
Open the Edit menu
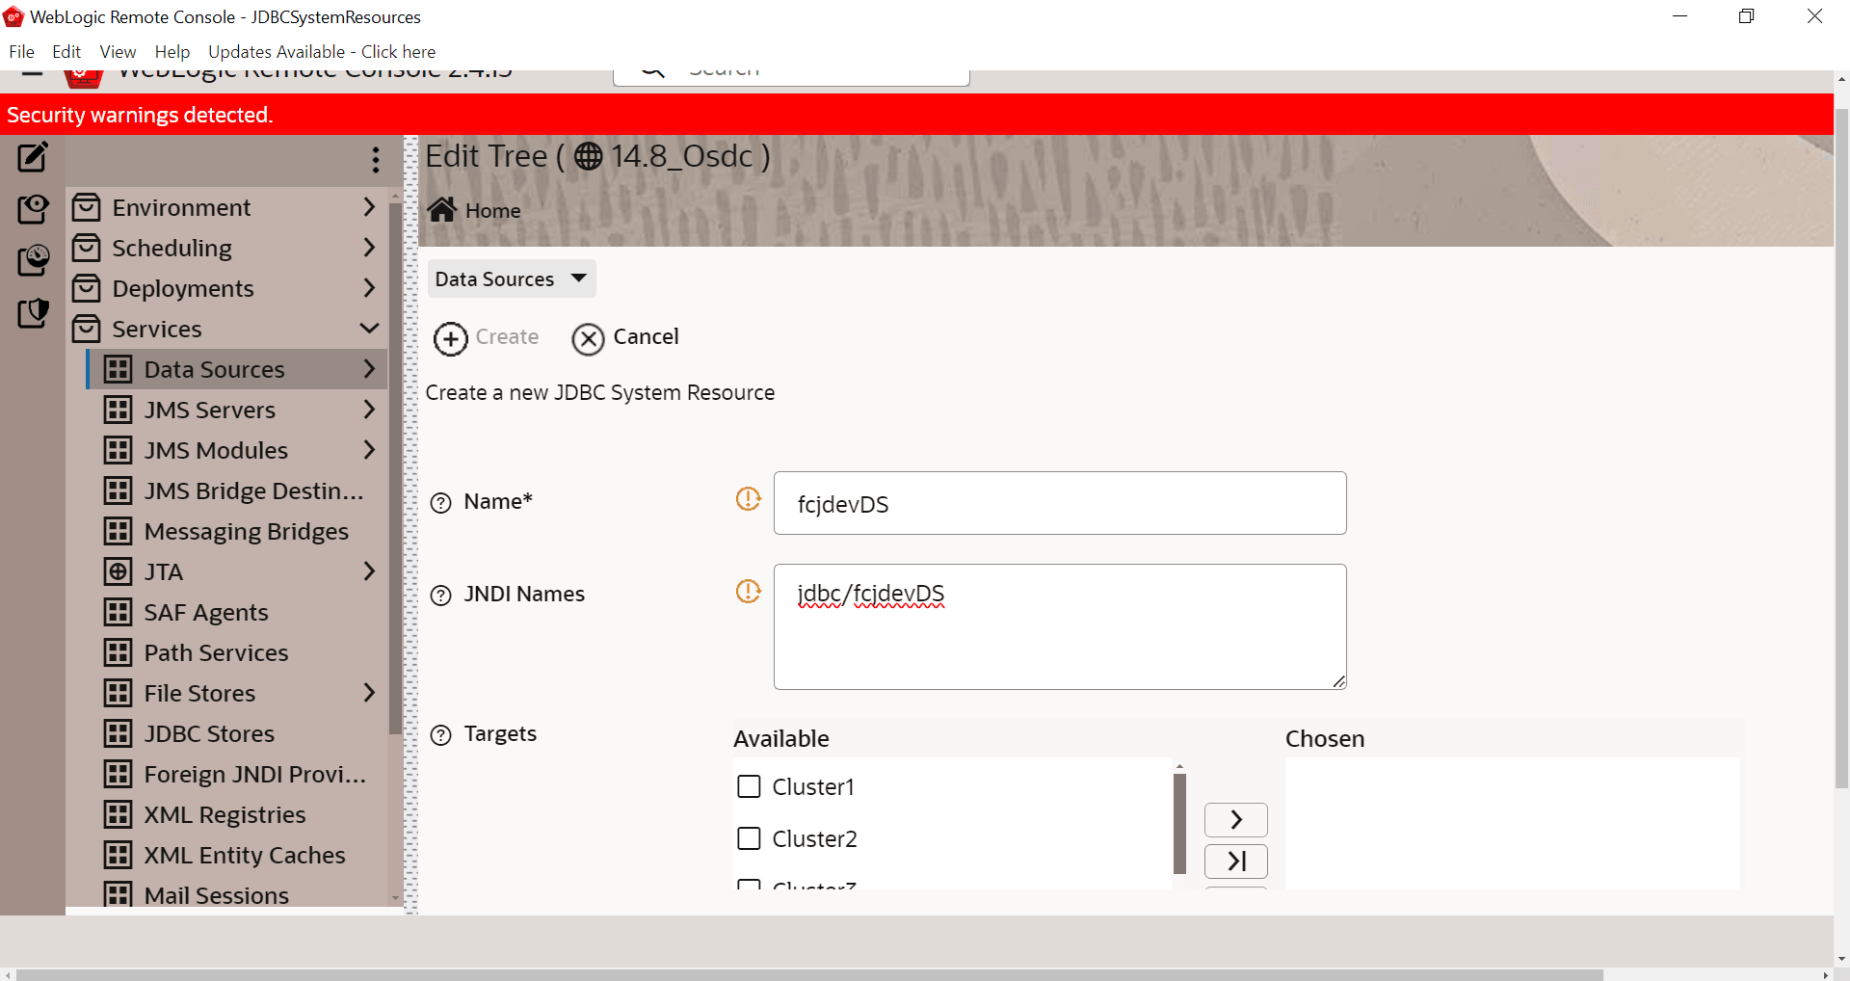66,52
